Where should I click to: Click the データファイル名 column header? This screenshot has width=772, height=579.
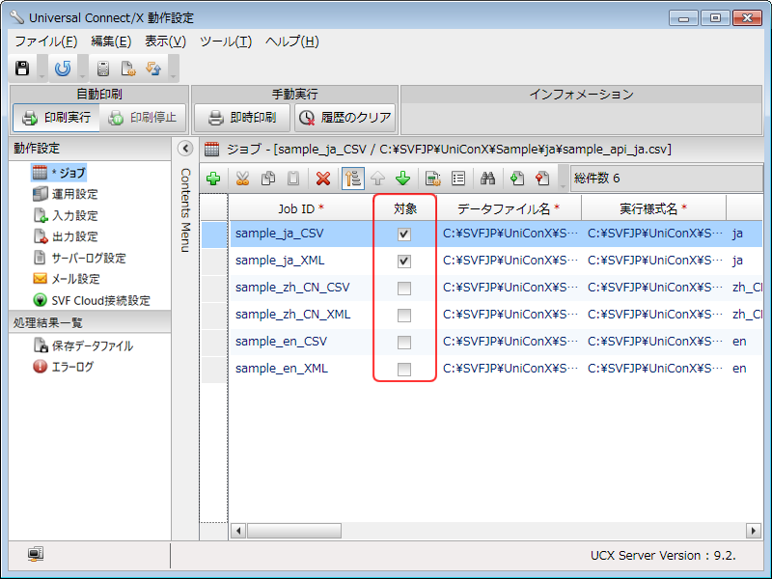[510, 208]
